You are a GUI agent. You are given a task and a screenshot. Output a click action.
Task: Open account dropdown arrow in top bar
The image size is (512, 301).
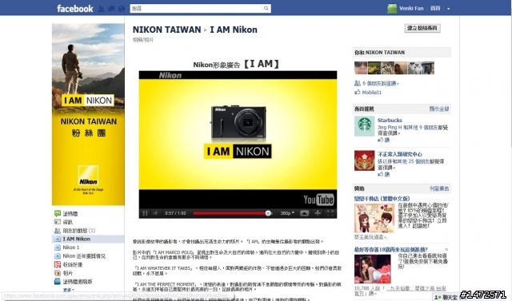click(448, 9)
